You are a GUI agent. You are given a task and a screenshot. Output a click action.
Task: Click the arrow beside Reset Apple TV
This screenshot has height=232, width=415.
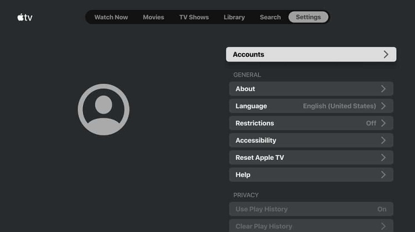click(383, 158)
